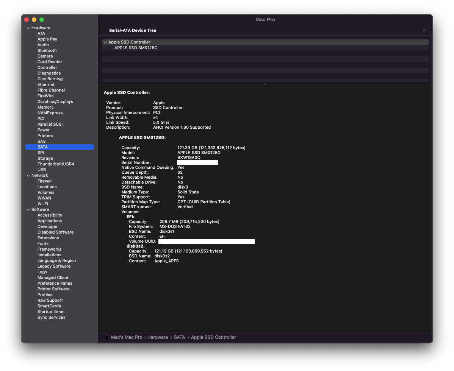Select Profiles in the sidebar

point(45,295)
